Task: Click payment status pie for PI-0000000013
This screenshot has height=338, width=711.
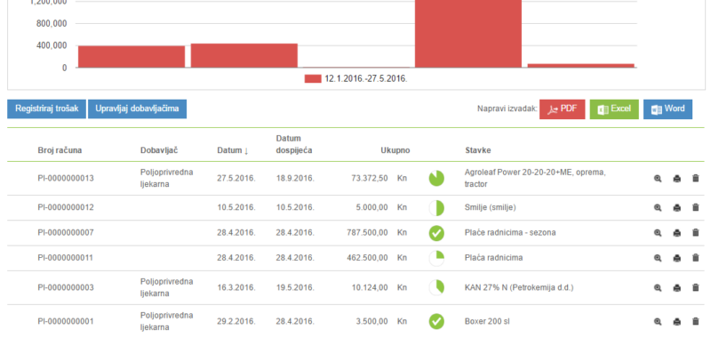Action: pos(436,178)
